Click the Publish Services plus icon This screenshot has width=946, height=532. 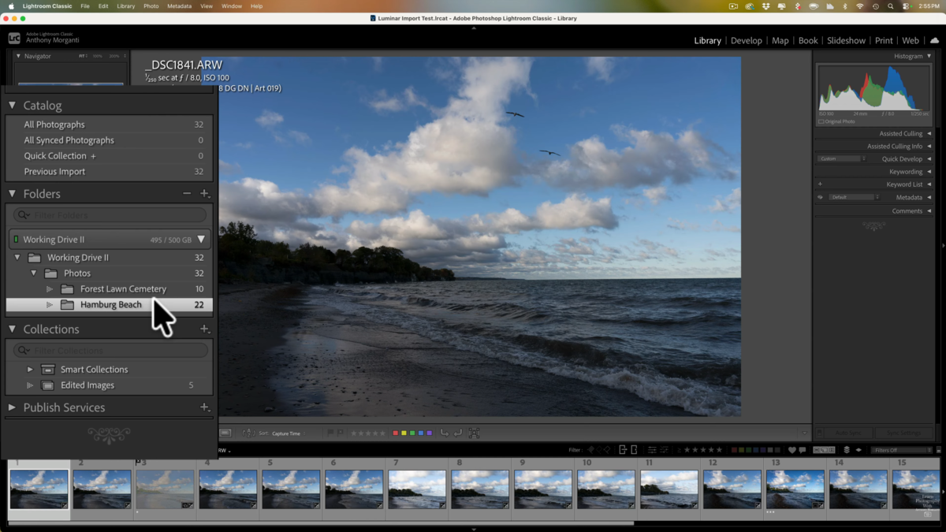204,407
